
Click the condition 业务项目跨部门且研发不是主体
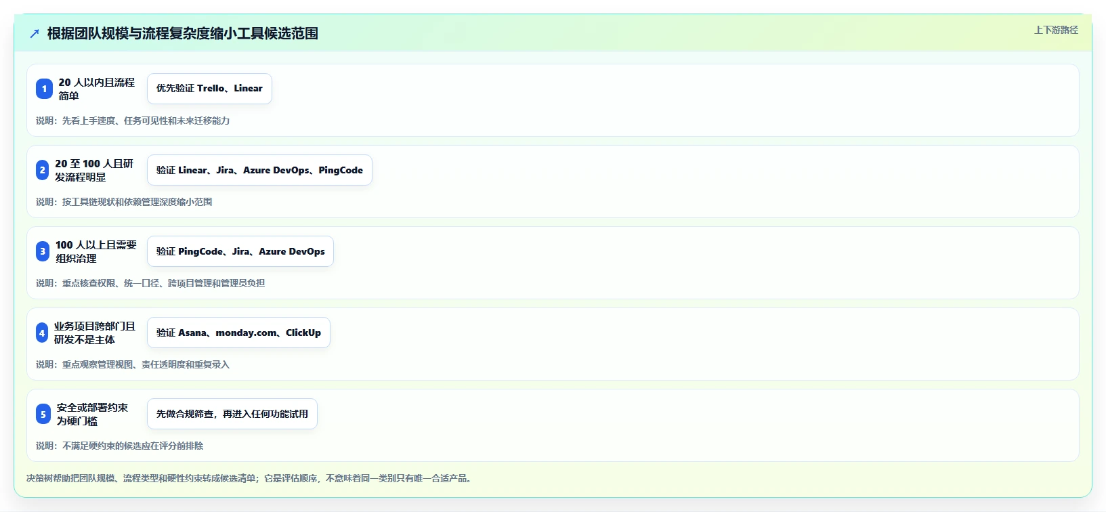coord(95,333)
